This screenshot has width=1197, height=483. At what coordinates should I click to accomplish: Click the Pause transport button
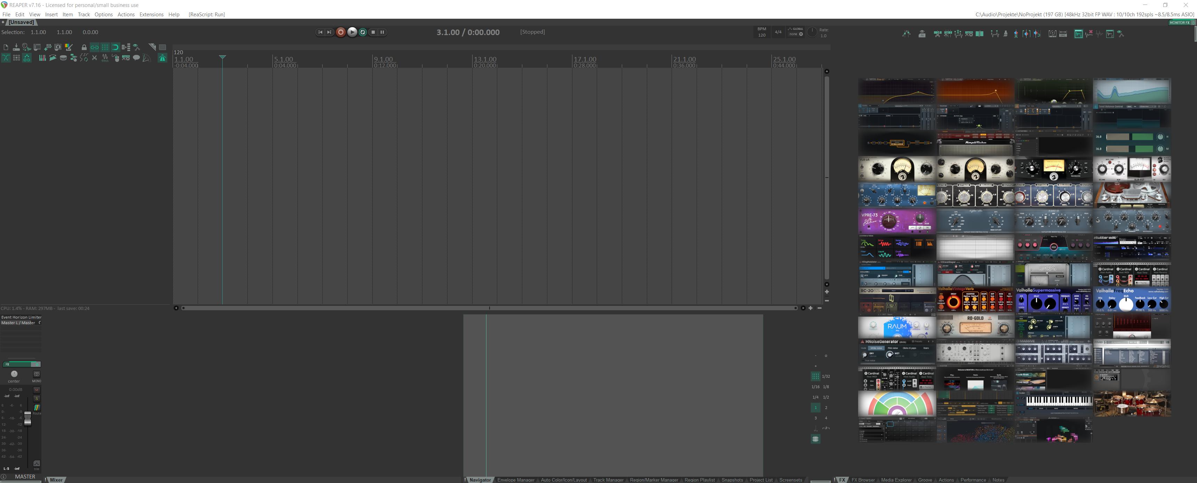pos(382,32)
